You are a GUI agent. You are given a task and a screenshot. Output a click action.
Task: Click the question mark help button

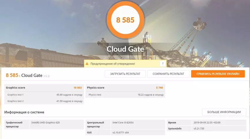(x=162, y=63)
